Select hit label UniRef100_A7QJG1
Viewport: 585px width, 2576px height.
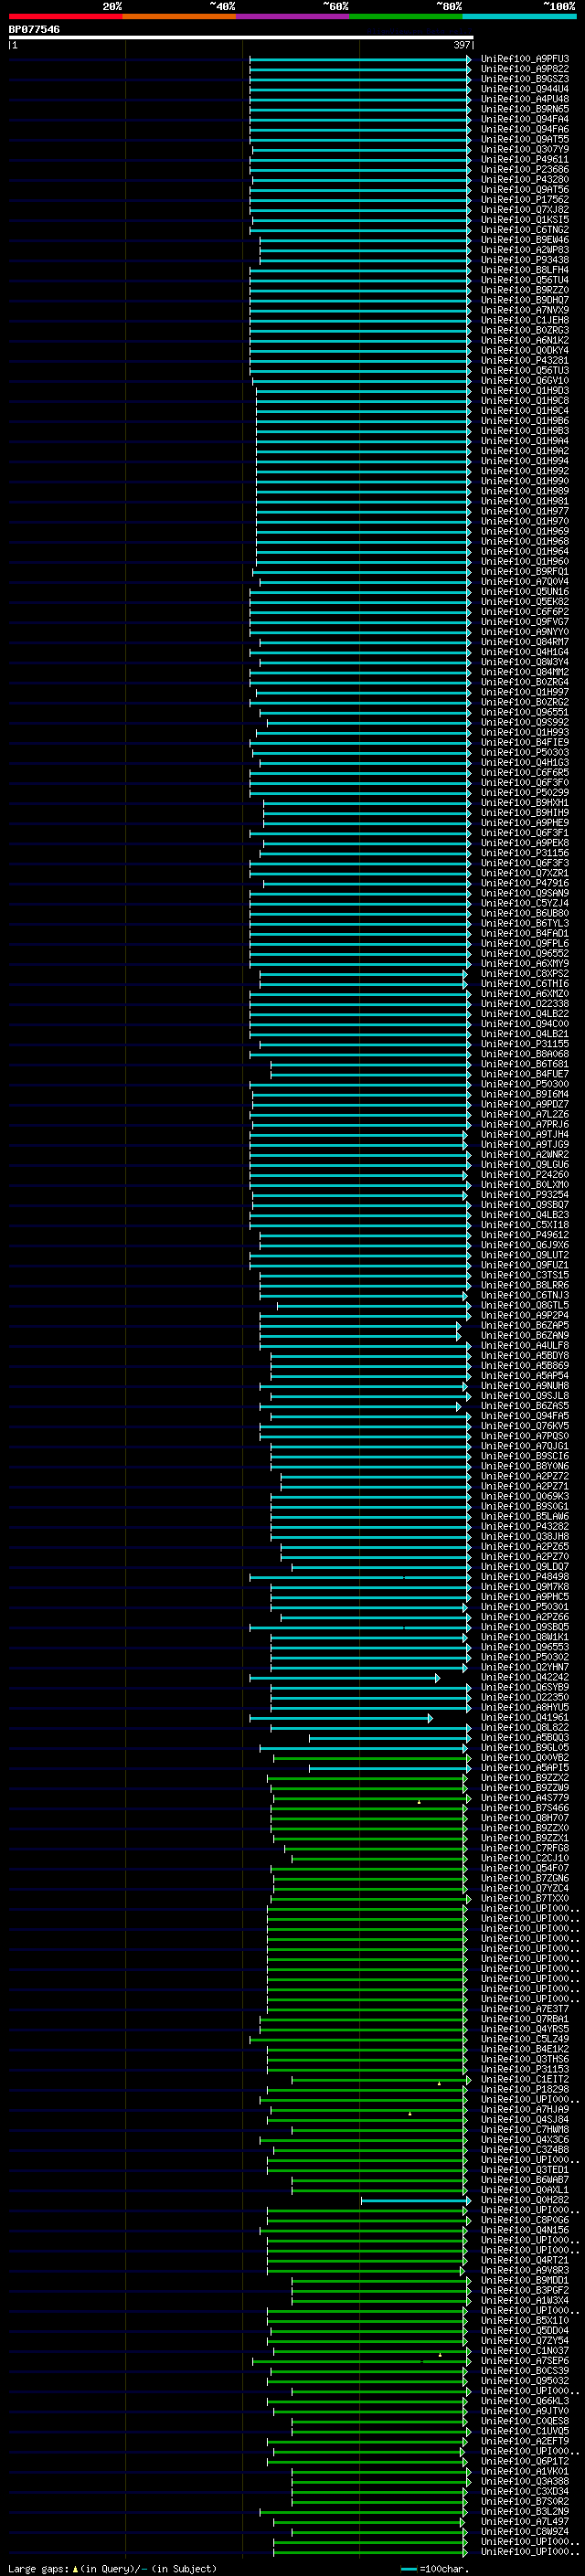pyautogui.click(x=525, y=1446)
